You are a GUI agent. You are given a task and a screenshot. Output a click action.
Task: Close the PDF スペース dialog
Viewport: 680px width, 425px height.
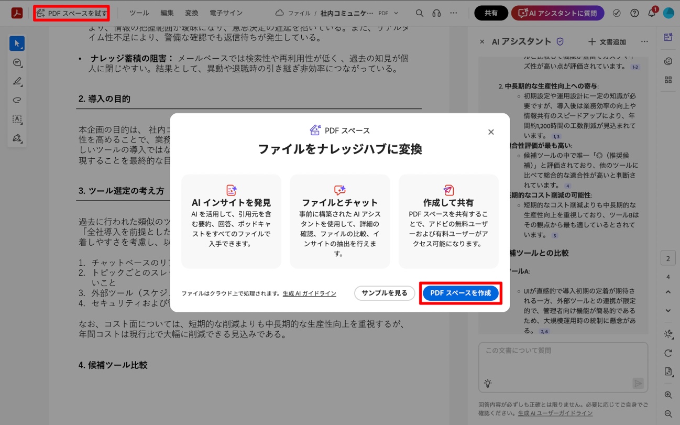click(491, 132)
